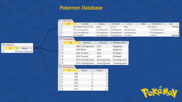Click the PokeAbility table datasheet icon

click(60, 39)
